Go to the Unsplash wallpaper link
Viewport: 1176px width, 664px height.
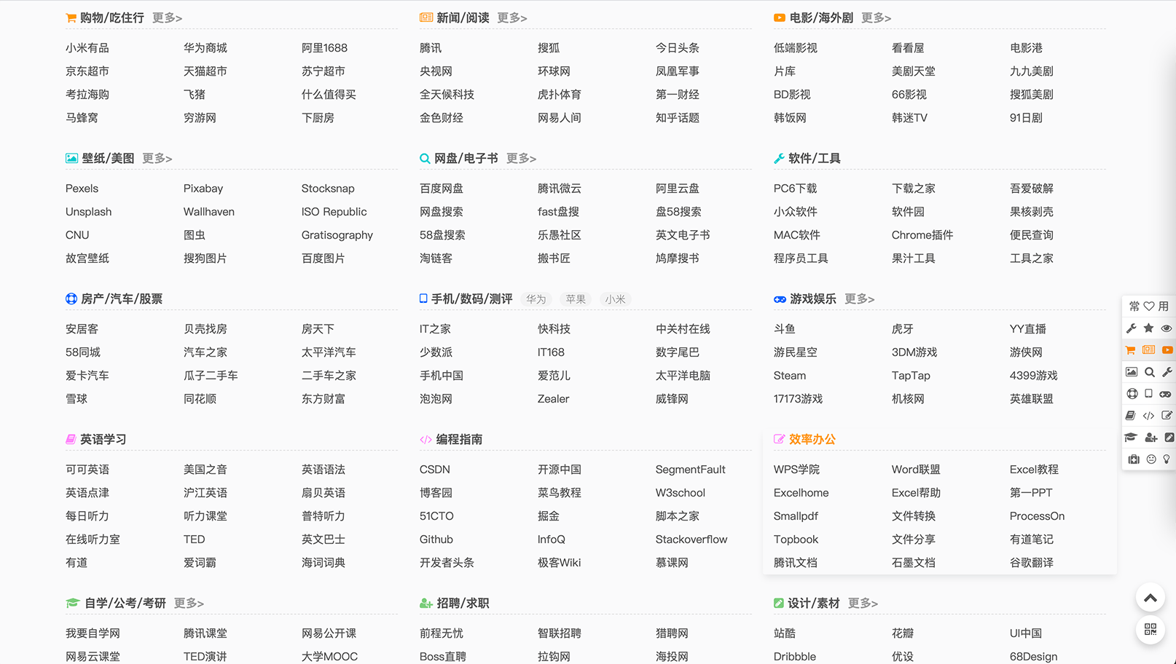tap(89, 212)
